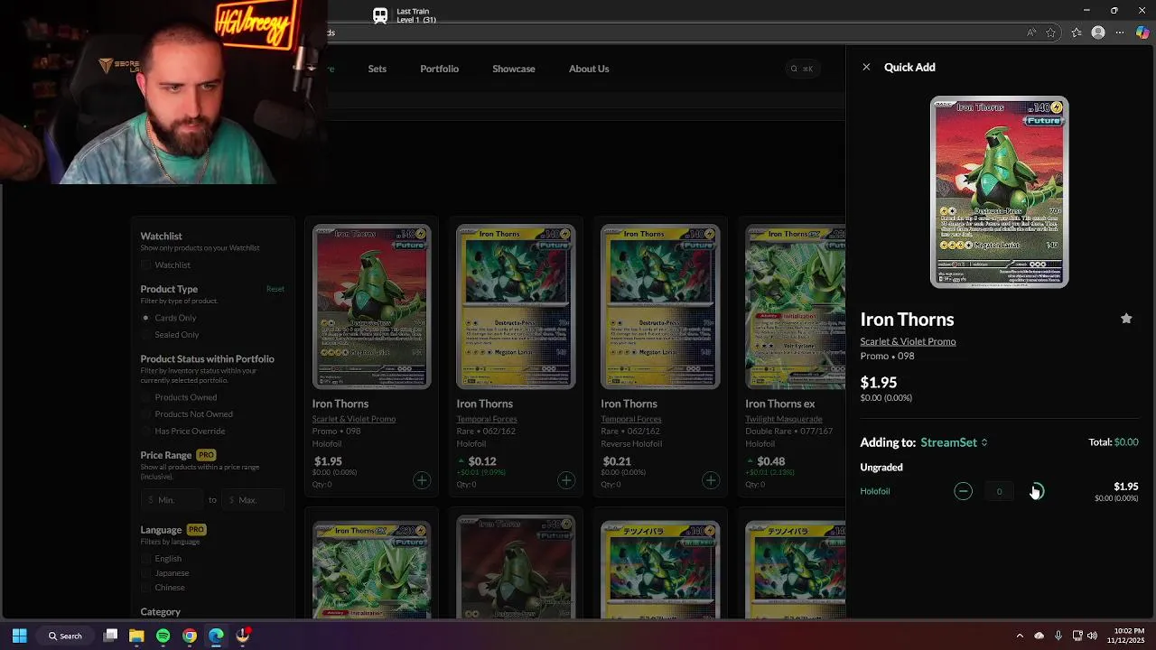Open File Explorer from the taskbar
Image resolution: width=1156 pixels, height=650 pixels.
[x=136, y=636]
